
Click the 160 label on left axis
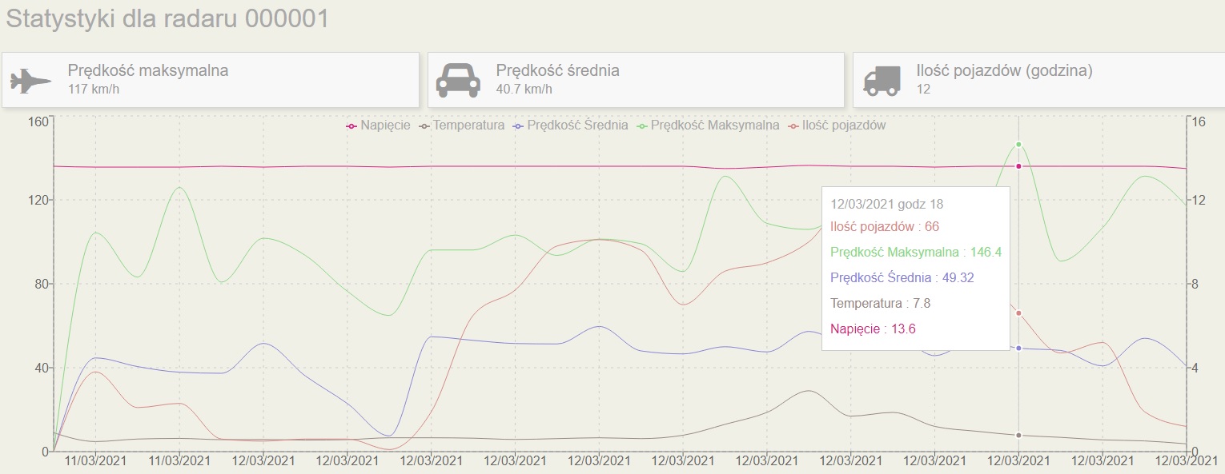tap(40, 122)
